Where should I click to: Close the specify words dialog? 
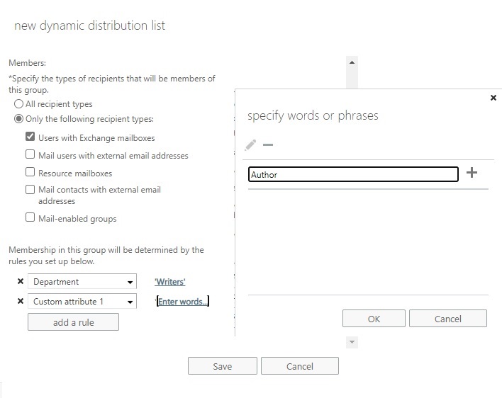pos(493,98)
